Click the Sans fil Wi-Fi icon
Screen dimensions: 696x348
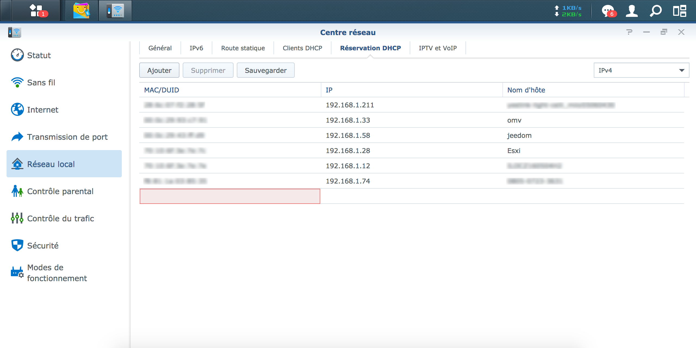[17, 82]
